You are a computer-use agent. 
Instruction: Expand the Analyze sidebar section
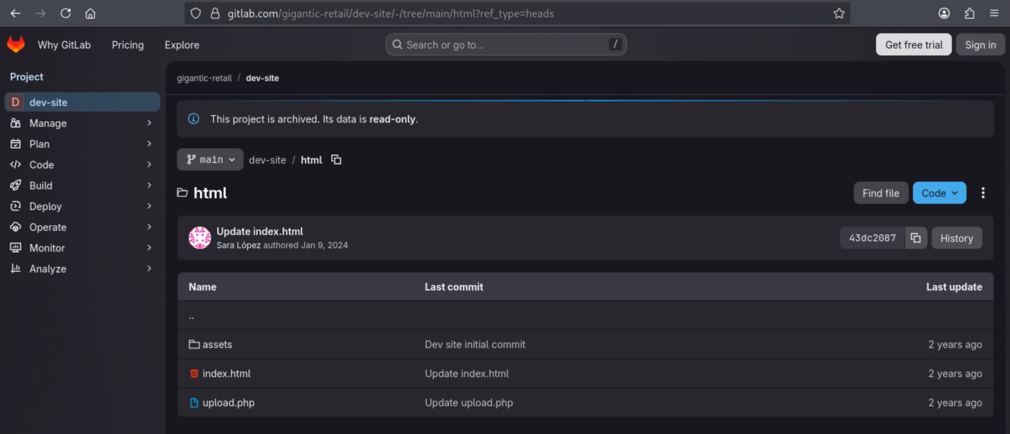(x=46, y=268)
